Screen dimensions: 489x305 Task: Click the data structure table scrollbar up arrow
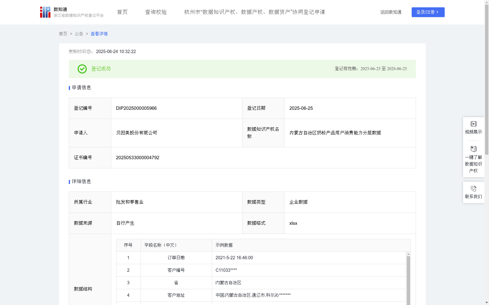click(408, 254)
